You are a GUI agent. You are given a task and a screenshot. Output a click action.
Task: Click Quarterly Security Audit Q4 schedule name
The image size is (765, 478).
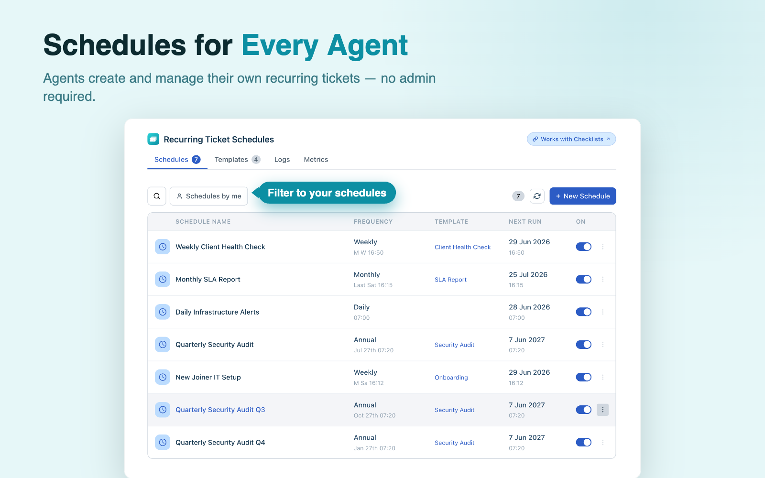point(220,442)
